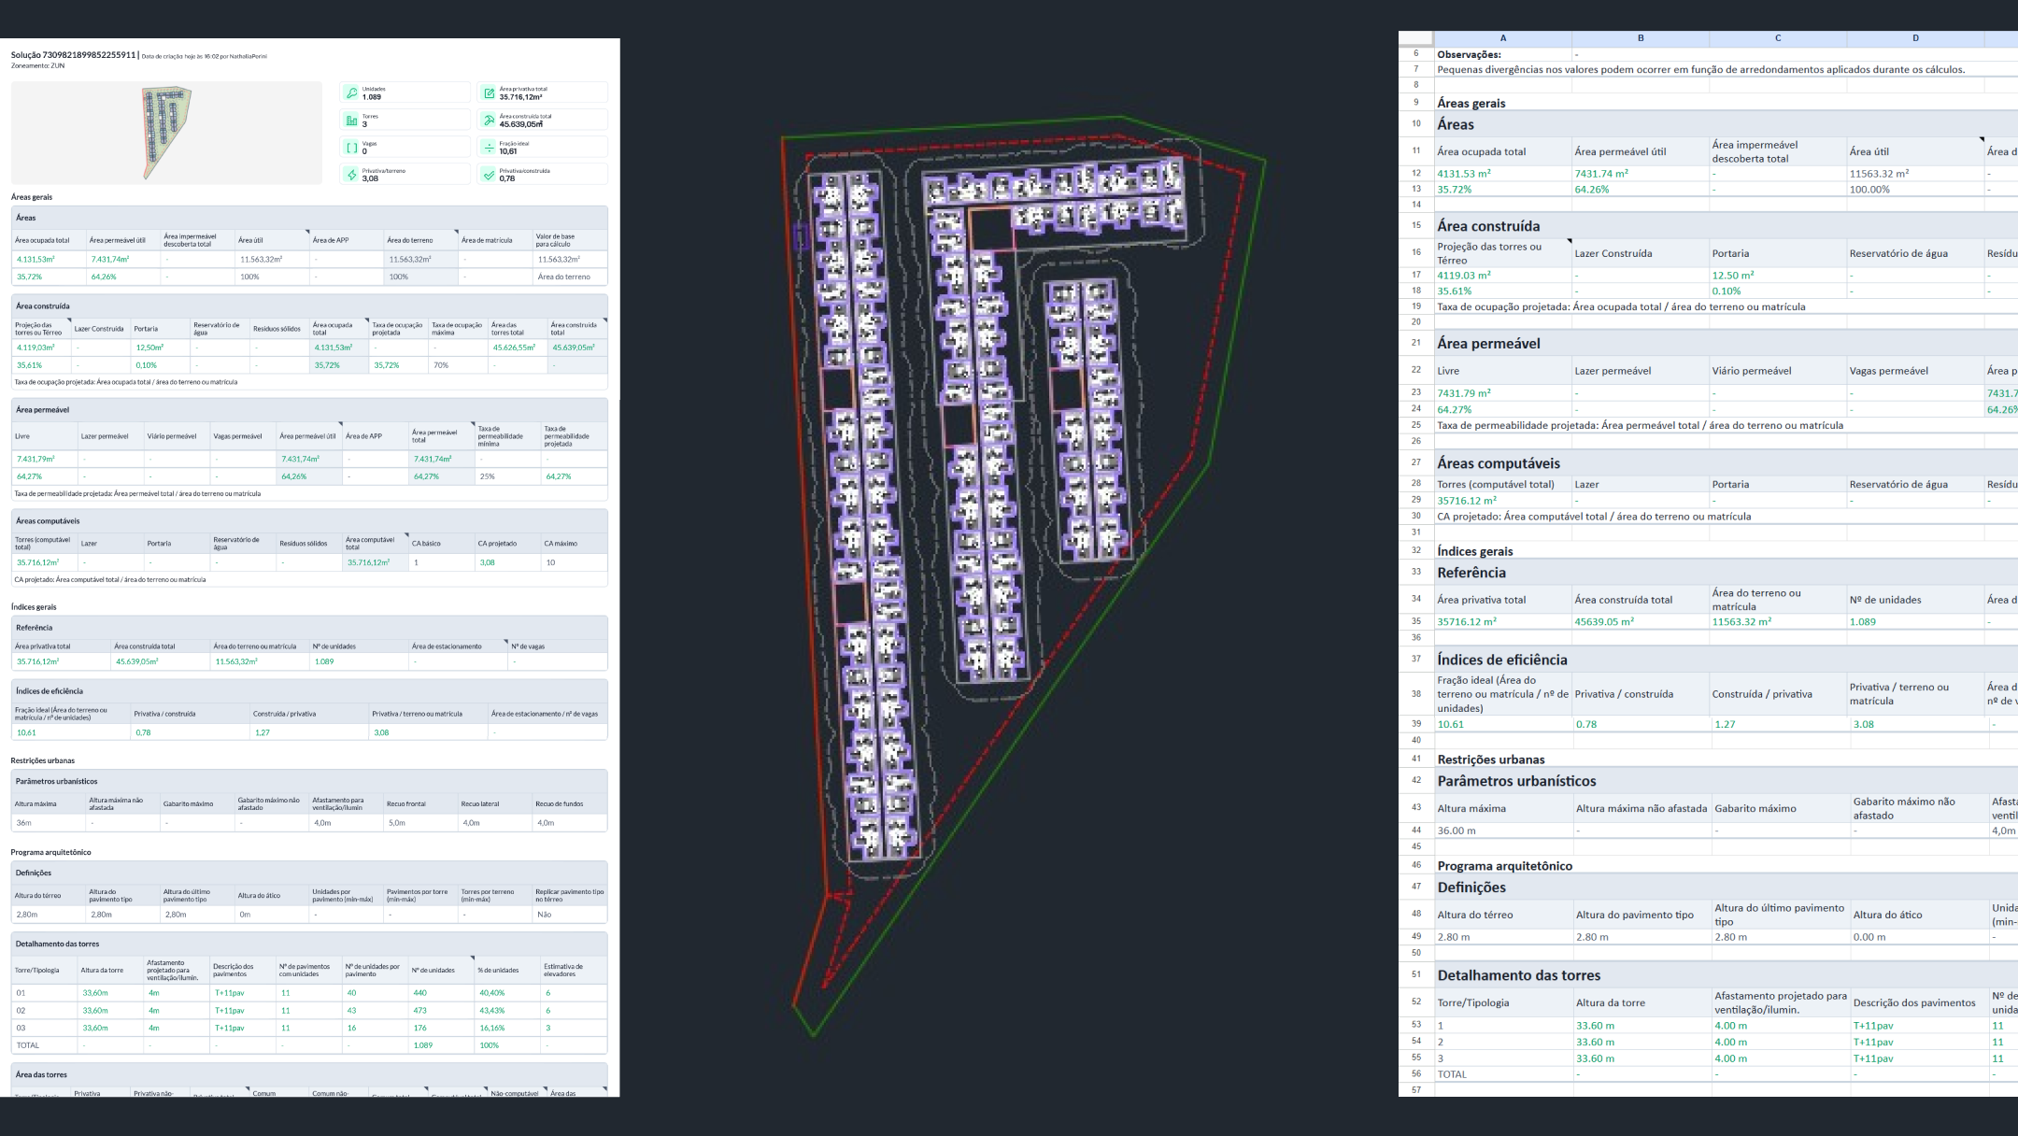Click the corner marker on Nº de vagas header
Image resolution: width=2018 pixels, height=1136 pixels.
(x=505, y=642)
